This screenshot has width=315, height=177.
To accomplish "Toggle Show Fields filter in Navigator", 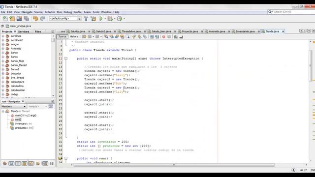I will 11,164.
